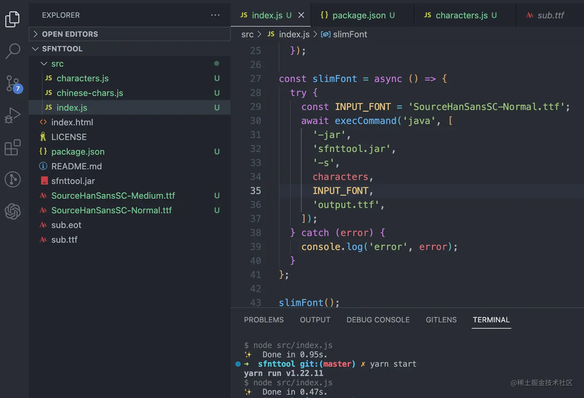
Task: Open Source Control view with badge 7
Action: pos(13,84)
